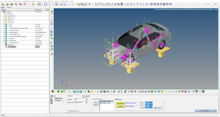Click the red arrow vector tool icon
Screen dimensions: 220x117
(52, 14)
